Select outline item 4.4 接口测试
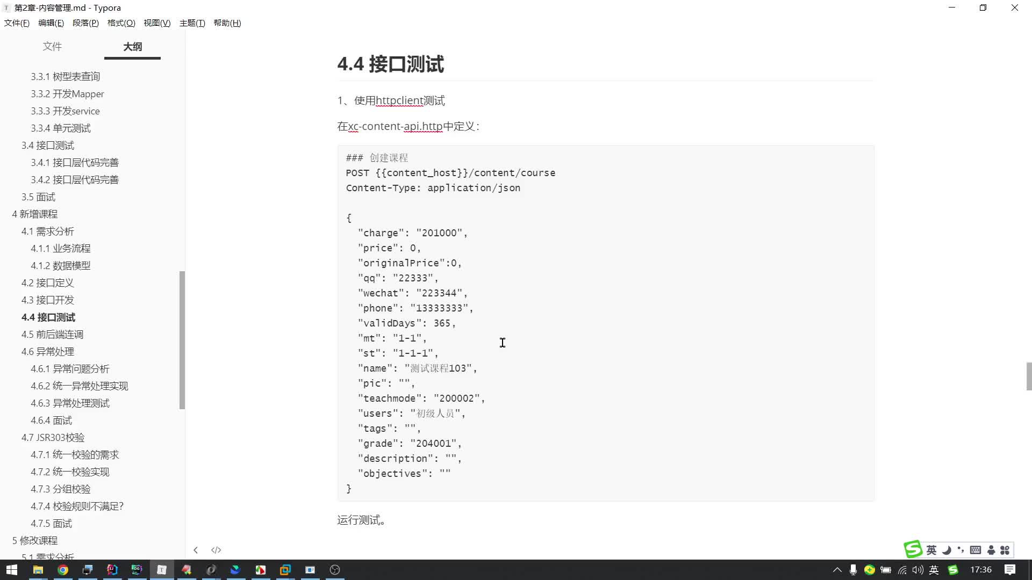Image resolution: width=1032 pixels, height=580 pixels. point(48,317)
